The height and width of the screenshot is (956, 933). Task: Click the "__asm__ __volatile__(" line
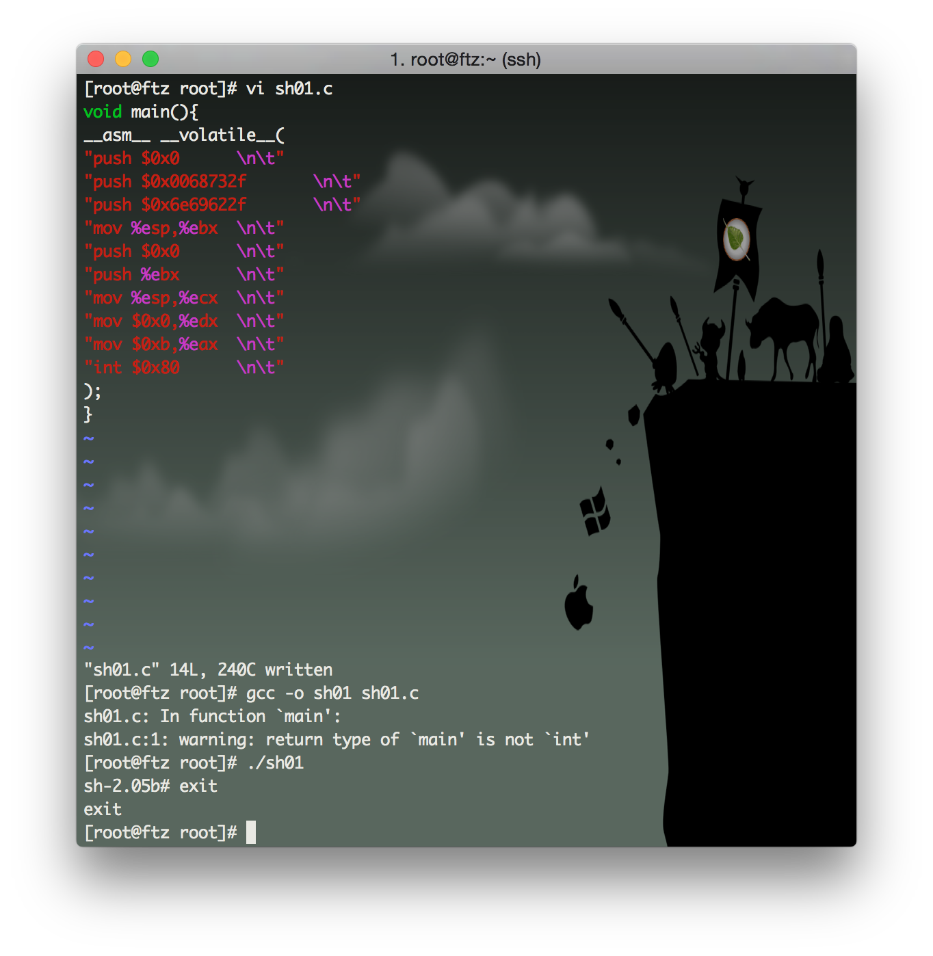click(184, 135)
